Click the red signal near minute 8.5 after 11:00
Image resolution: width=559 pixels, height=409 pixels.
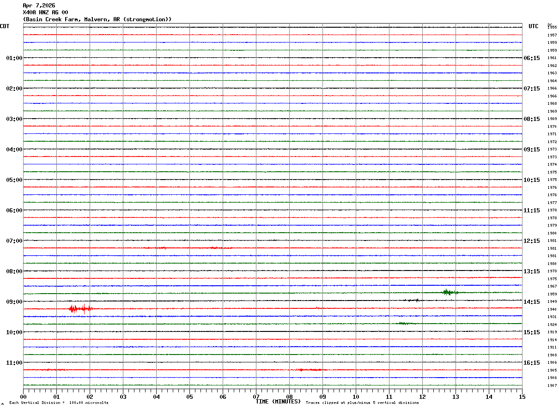311,370
